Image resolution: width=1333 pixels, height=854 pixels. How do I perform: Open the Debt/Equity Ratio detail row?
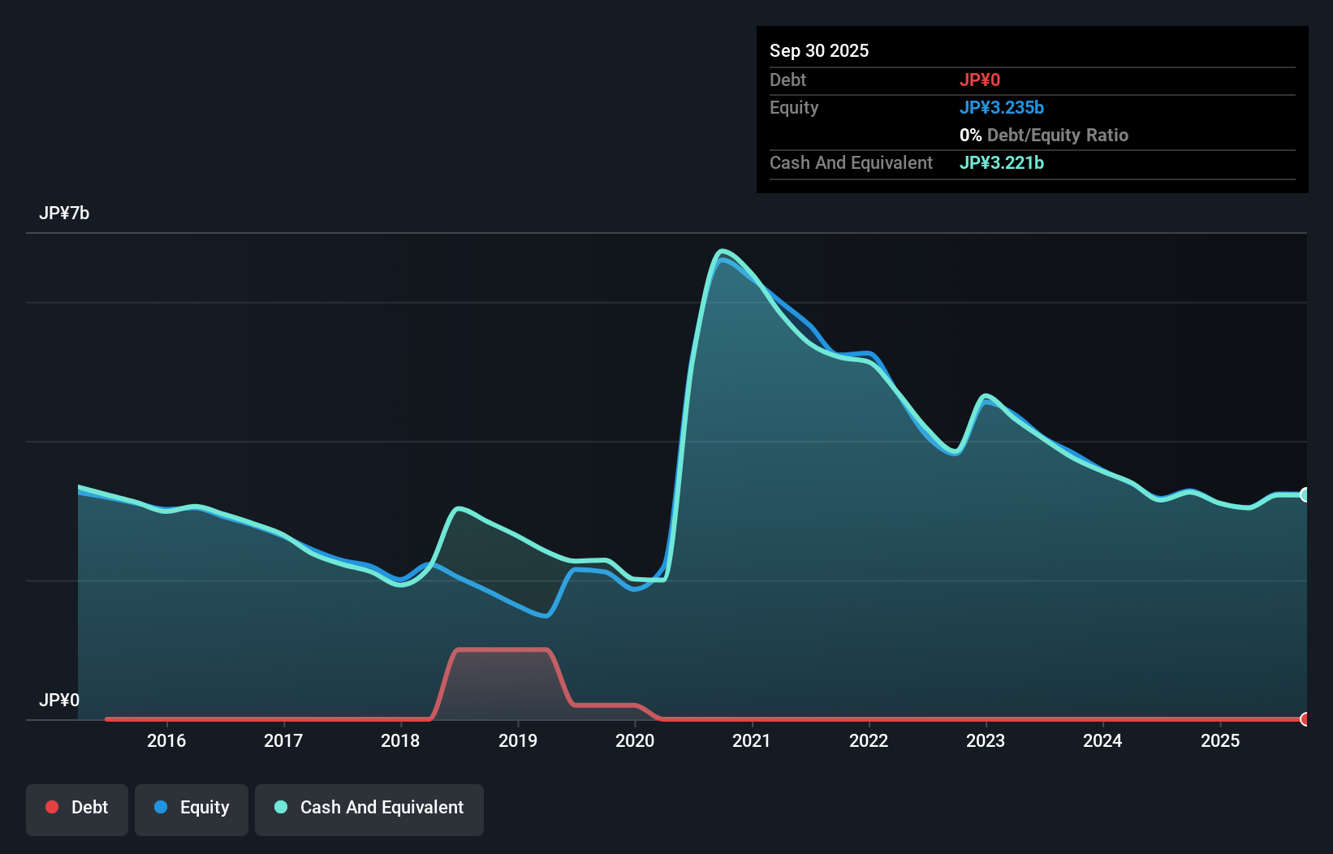point(1045,135)
